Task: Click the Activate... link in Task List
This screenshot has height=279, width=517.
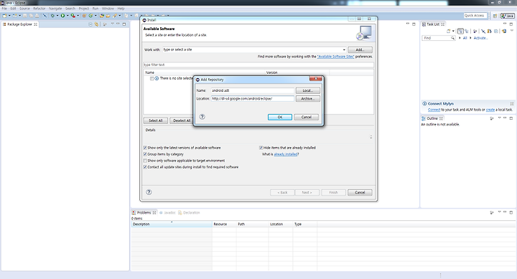Action: pyautogui.click(x=480, y=38)
